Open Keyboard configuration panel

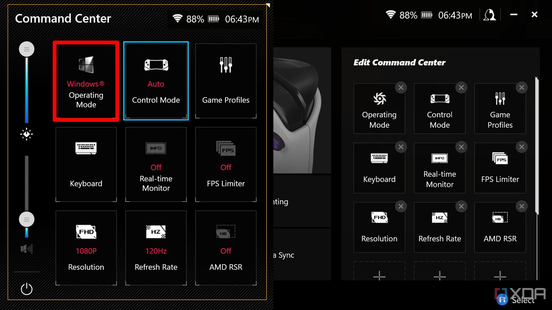(x=86, y=164)
